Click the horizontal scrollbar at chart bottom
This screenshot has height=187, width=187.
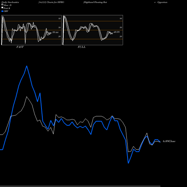tap(80, 186)
